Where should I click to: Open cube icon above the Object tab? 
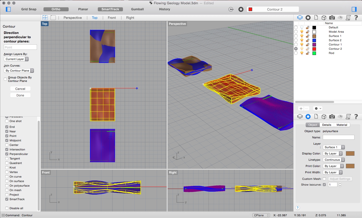(324, 117)
